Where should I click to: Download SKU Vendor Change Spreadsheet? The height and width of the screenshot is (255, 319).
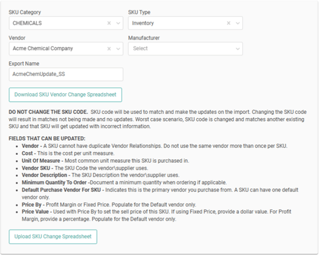coord(65,95)
